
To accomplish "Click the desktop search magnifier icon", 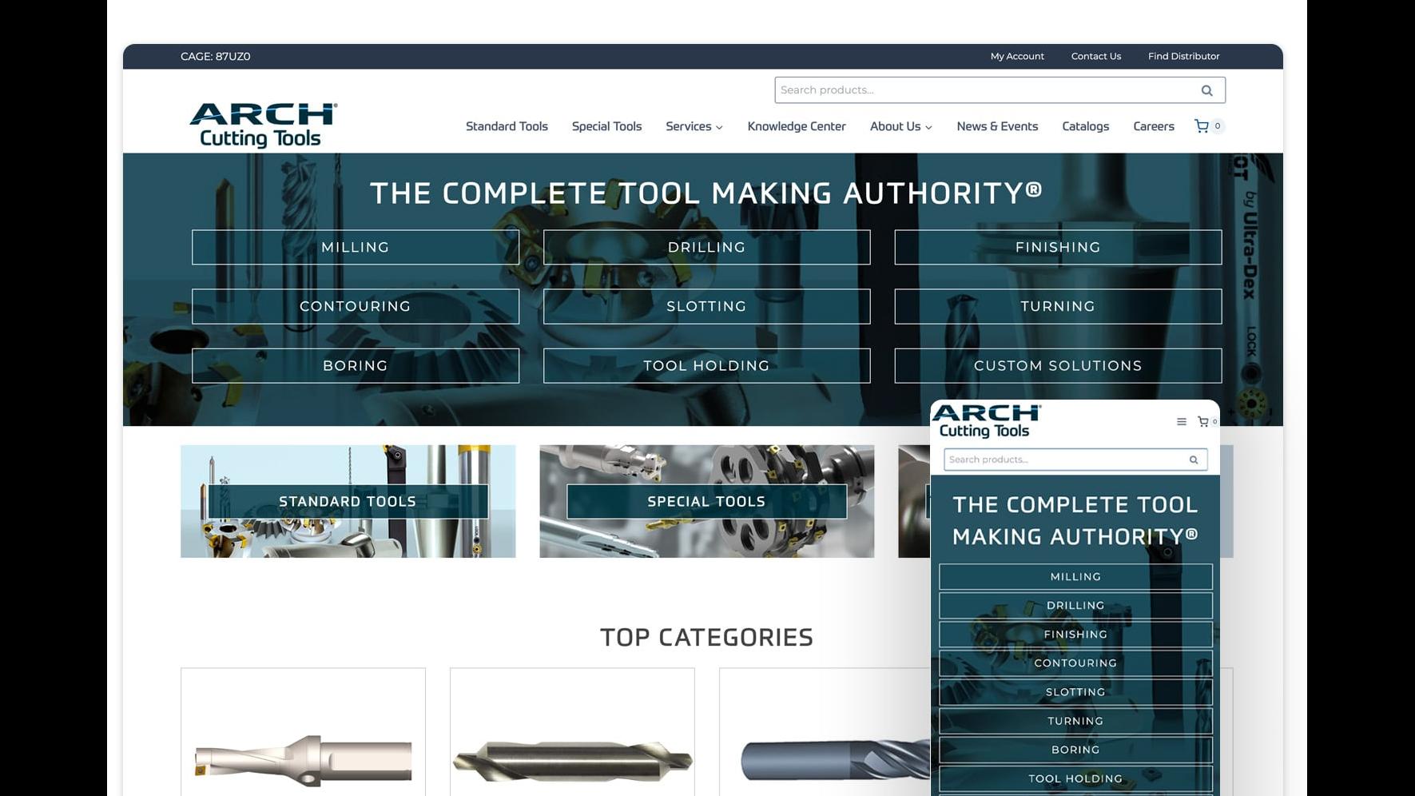I will pyautogui.click(x=1206, y=90).
